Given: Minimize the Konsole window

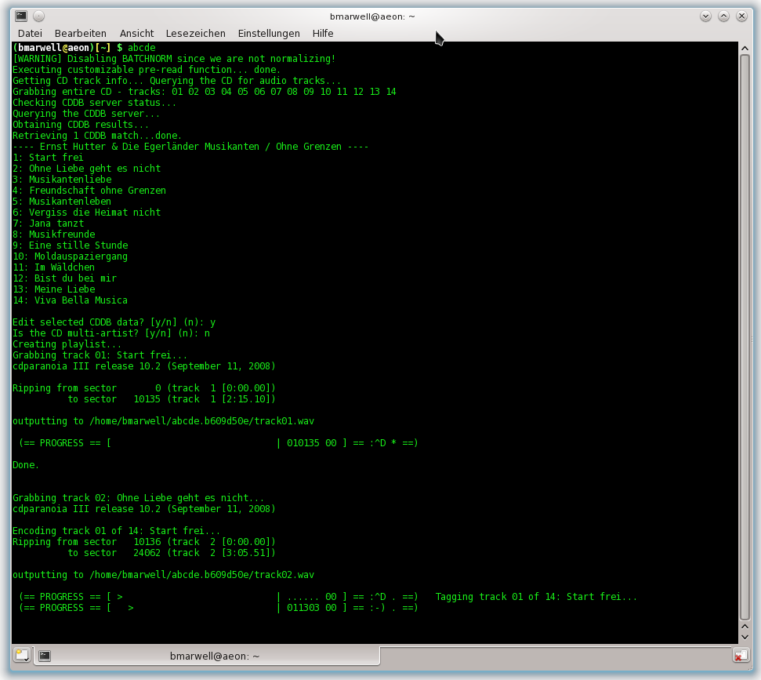Looking at the screenshot, I should click(705, 16).
